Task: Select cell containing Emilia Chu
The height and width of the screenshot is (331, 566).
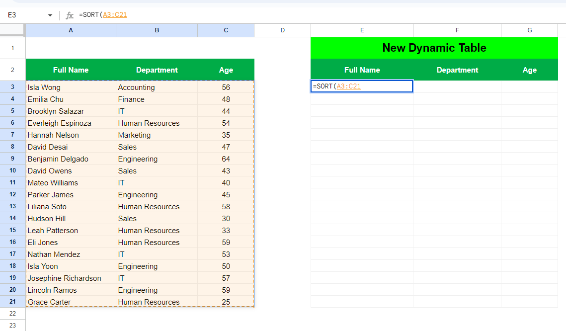Action: point(71,99)
